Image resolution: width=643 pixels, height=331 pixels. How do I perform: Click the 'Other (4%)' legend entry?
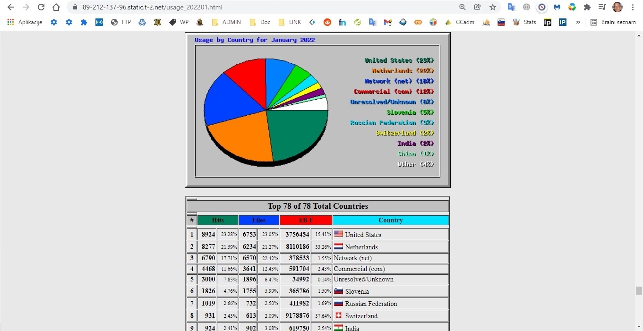(415, 164)
